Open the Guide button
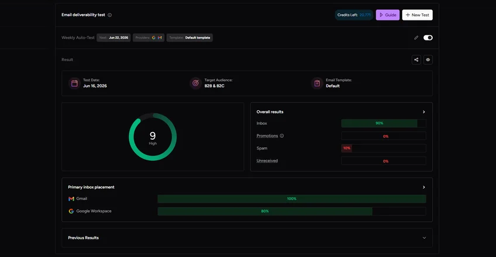Screen dimensions: 496x257 (x=387, y=15)
